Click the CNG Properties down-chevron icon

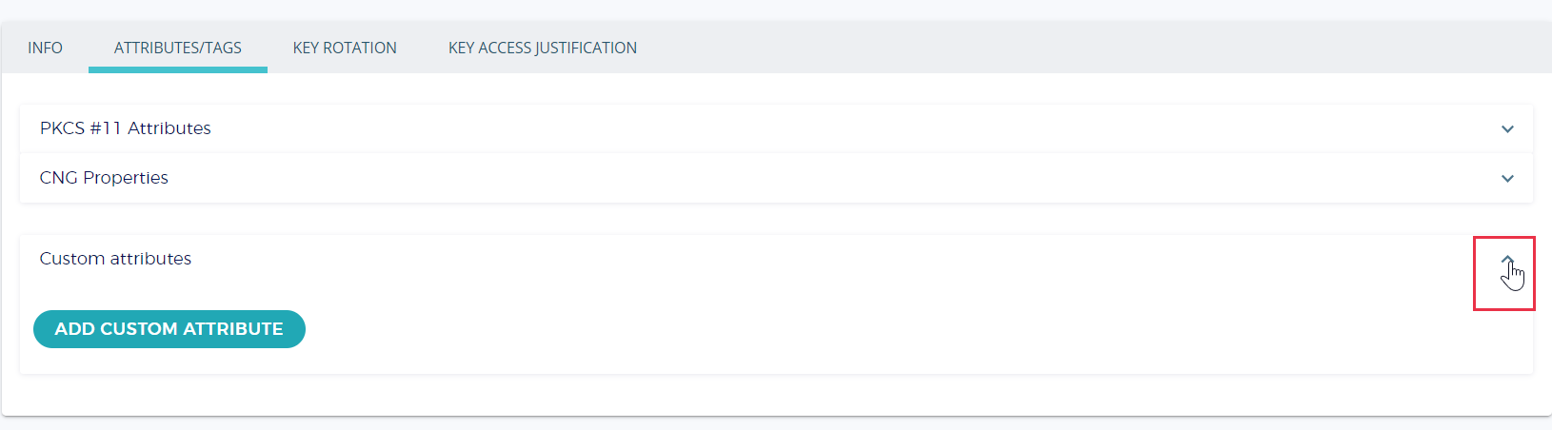(x=1507, y=178)
